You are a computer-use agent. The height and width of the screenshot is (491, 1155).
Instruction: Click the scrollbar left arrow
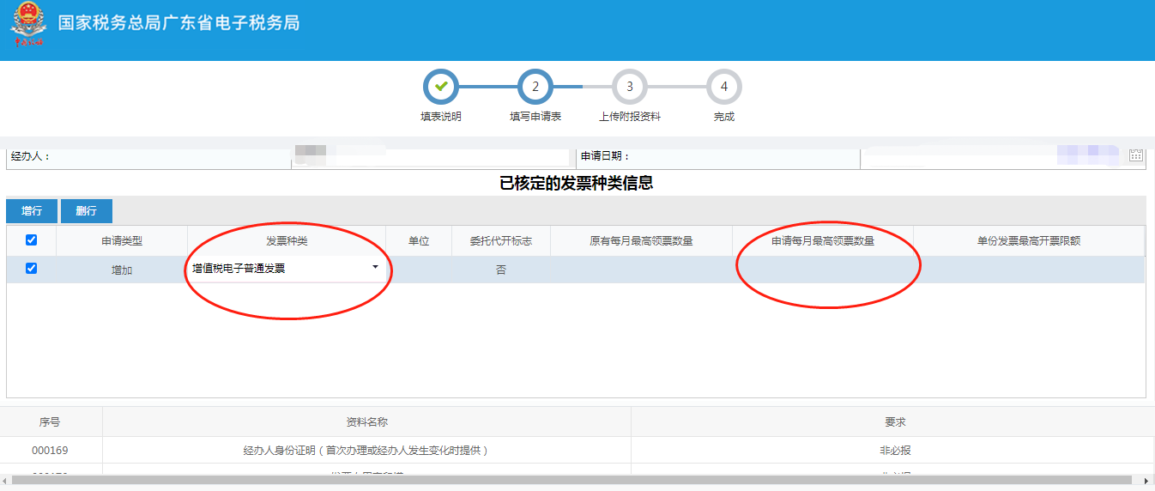(x=5, y=481)
